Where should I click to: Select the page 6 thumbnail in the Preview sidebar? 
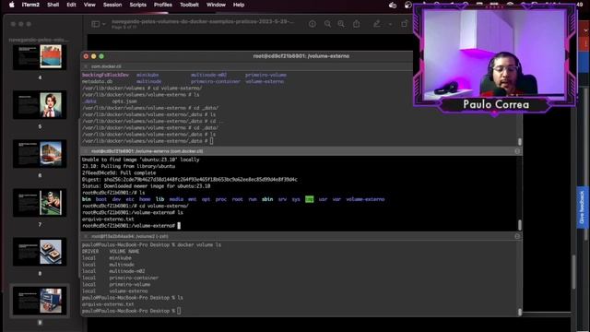click(40, 154)
